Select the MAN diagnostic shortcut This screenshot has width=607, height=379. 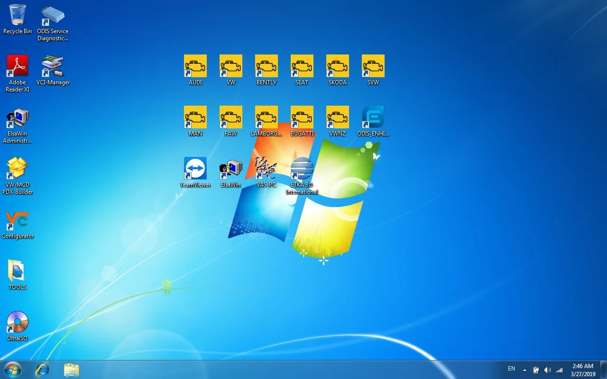195,121
